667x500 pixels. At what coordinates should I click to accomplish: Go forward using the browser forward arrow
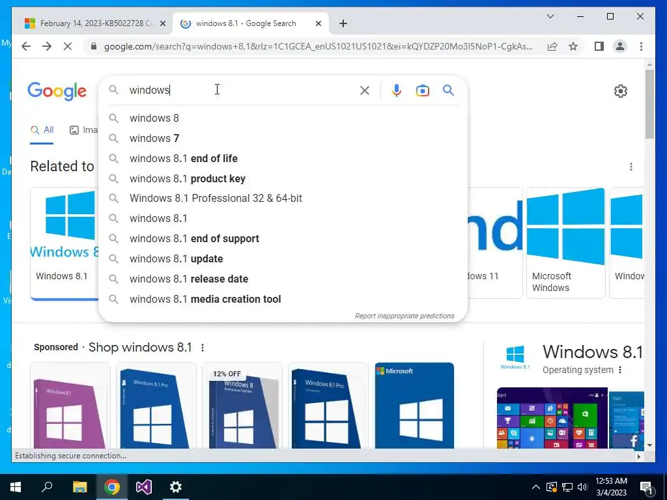coord(47,46)
